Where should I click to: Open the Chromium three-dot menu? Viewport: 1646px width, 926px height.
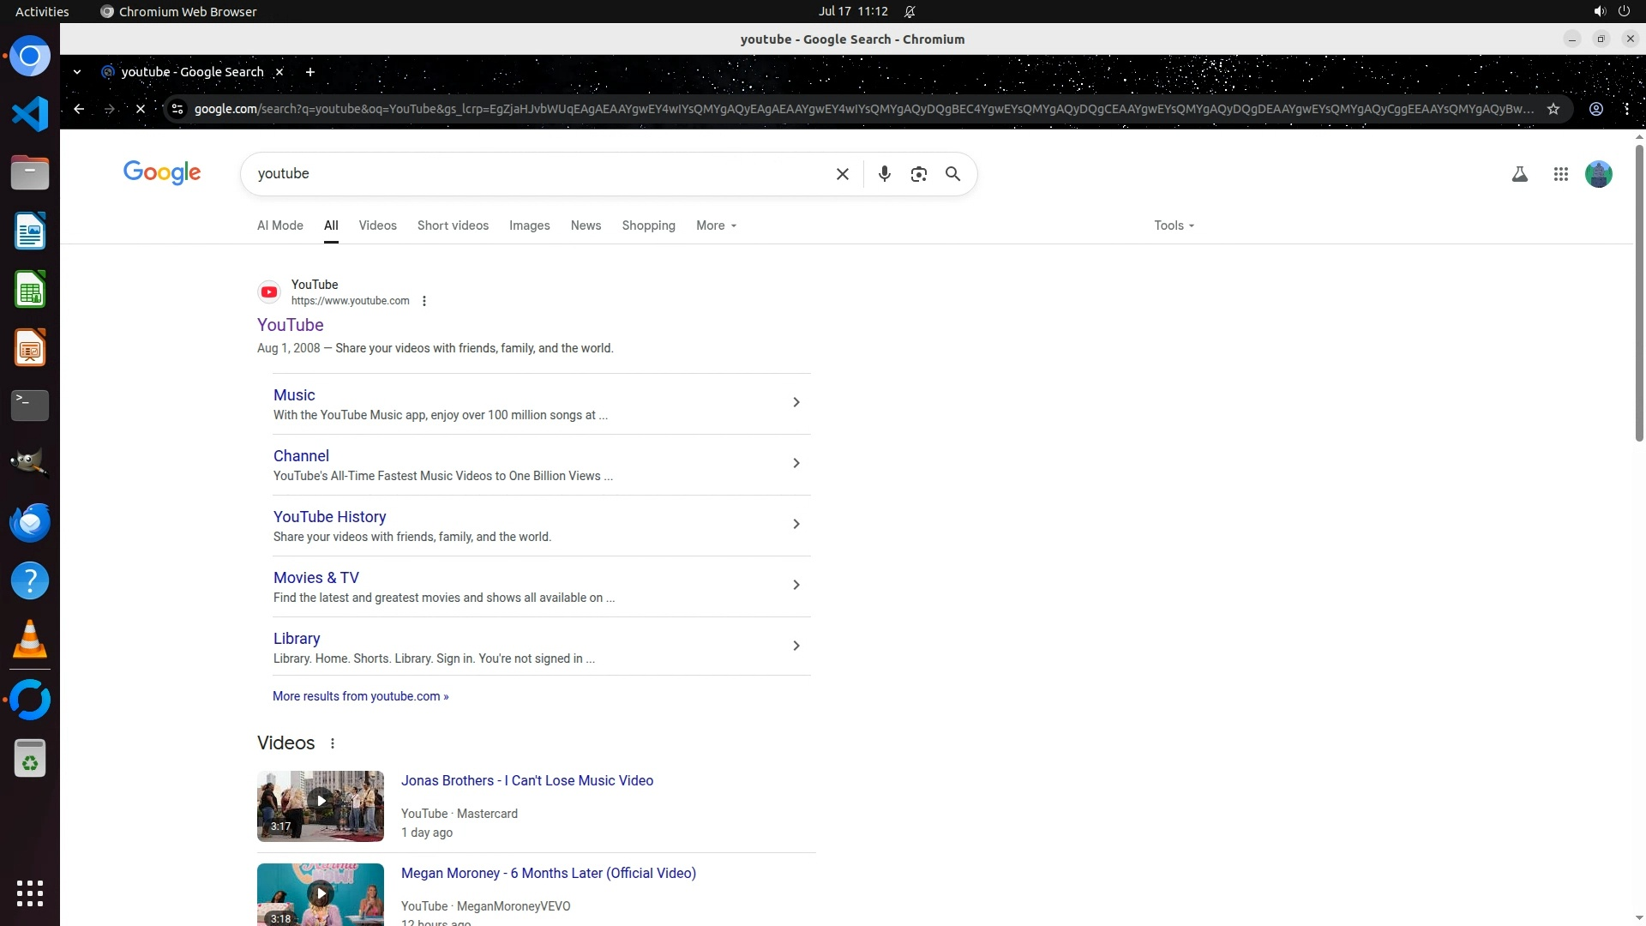[1626, 109]
